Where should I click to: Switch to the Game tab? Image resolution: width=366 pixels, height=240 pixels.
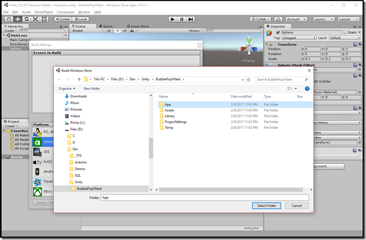tap(106, 26)
